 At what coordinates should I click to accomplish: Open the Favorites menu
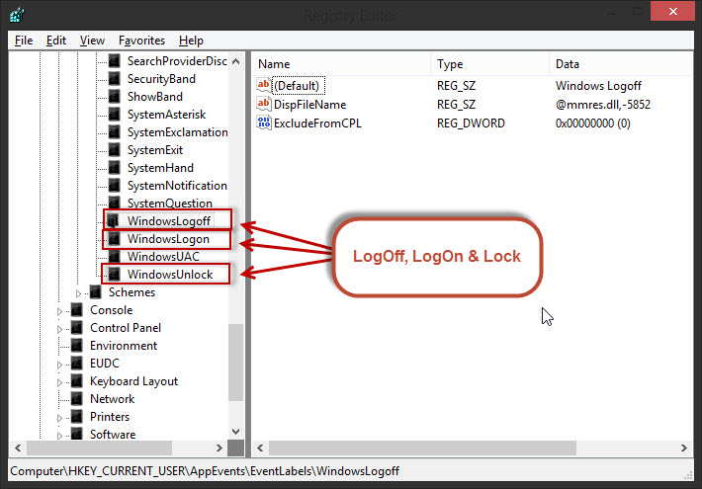(141, 41)
